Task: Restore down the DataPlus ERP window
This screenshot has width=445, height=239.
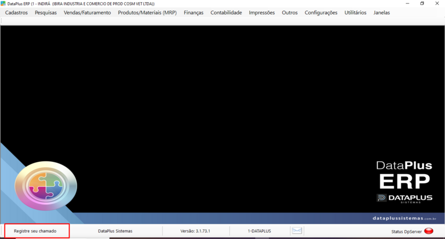Action: click(x=422, y=4)
